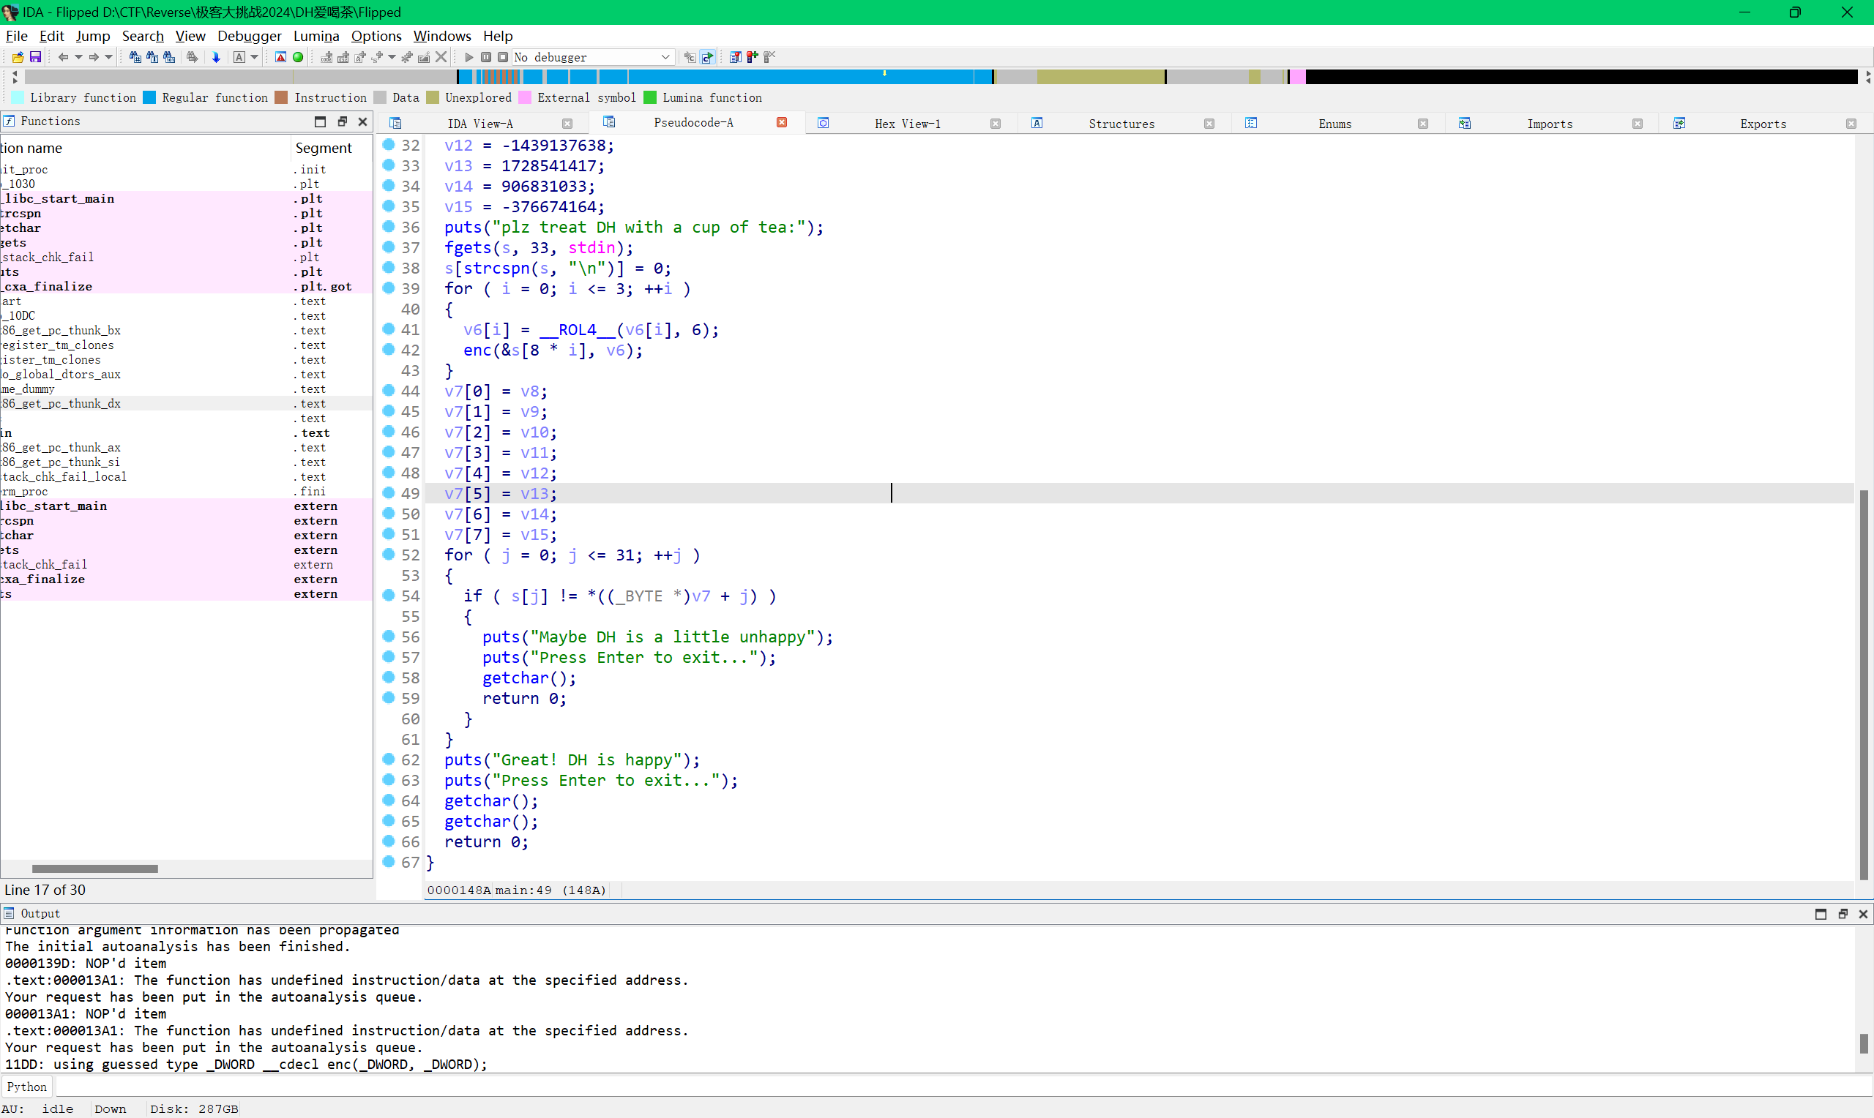Switch to the Enums tab
This screenshot has height=1118, width=1874.
(1334, 124)
